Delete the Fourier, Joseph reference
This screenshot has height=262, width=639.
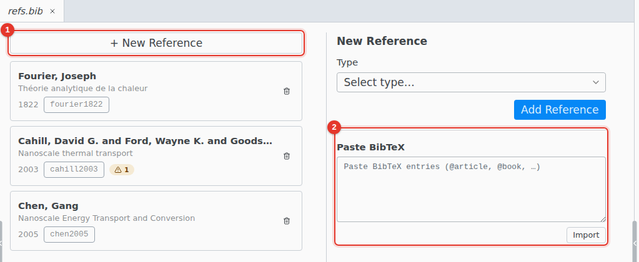[287, 91]
